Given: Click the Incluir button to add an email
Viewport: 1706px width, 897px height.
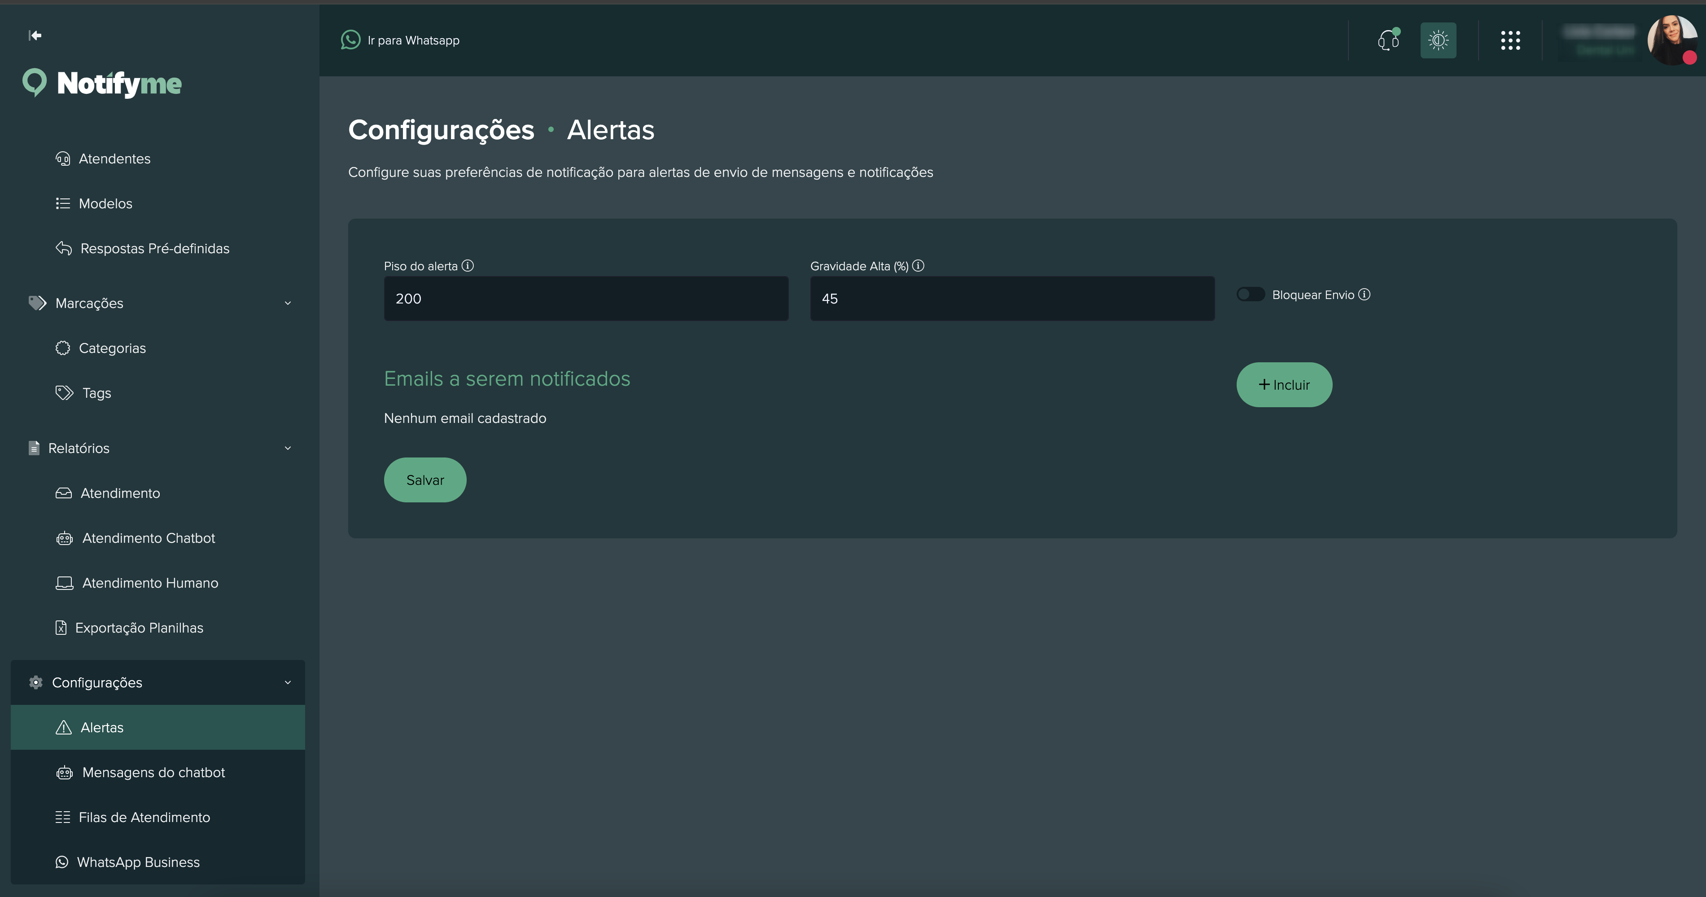Looking at the screenshot, I should coord(1283,384).
